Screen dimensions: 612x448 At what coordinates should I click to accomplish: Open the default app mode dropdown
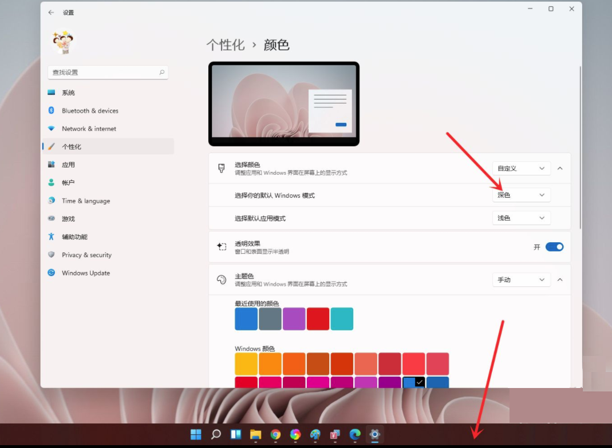pyautogui.click(x=521, y=218)
